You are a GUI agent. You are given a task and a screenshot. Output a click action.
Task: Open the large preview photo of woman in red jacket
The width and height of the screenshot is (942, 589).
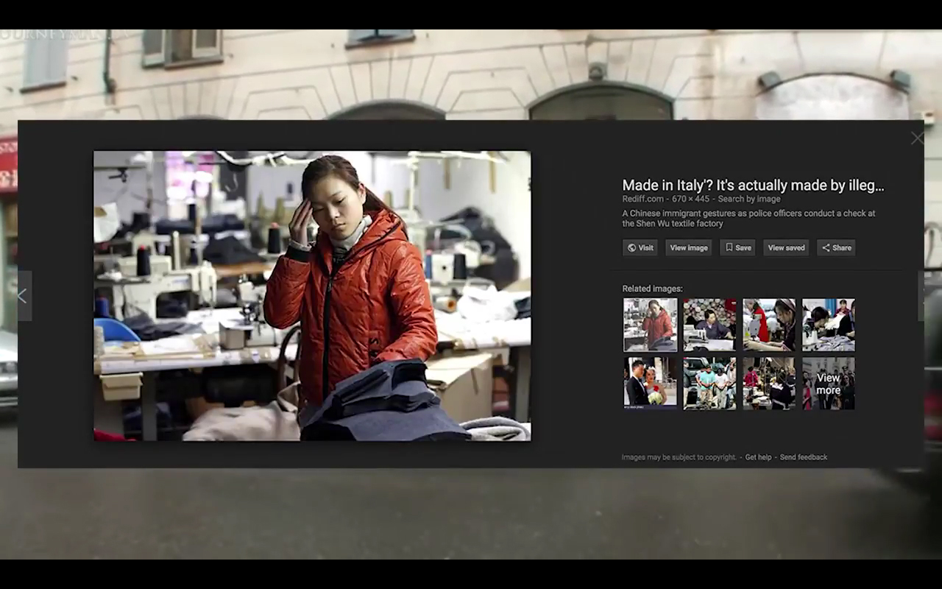[x=312, y=296]
